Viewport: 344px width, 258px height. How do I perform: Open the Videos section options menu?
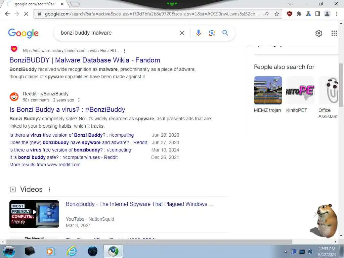tap(49, 189)
